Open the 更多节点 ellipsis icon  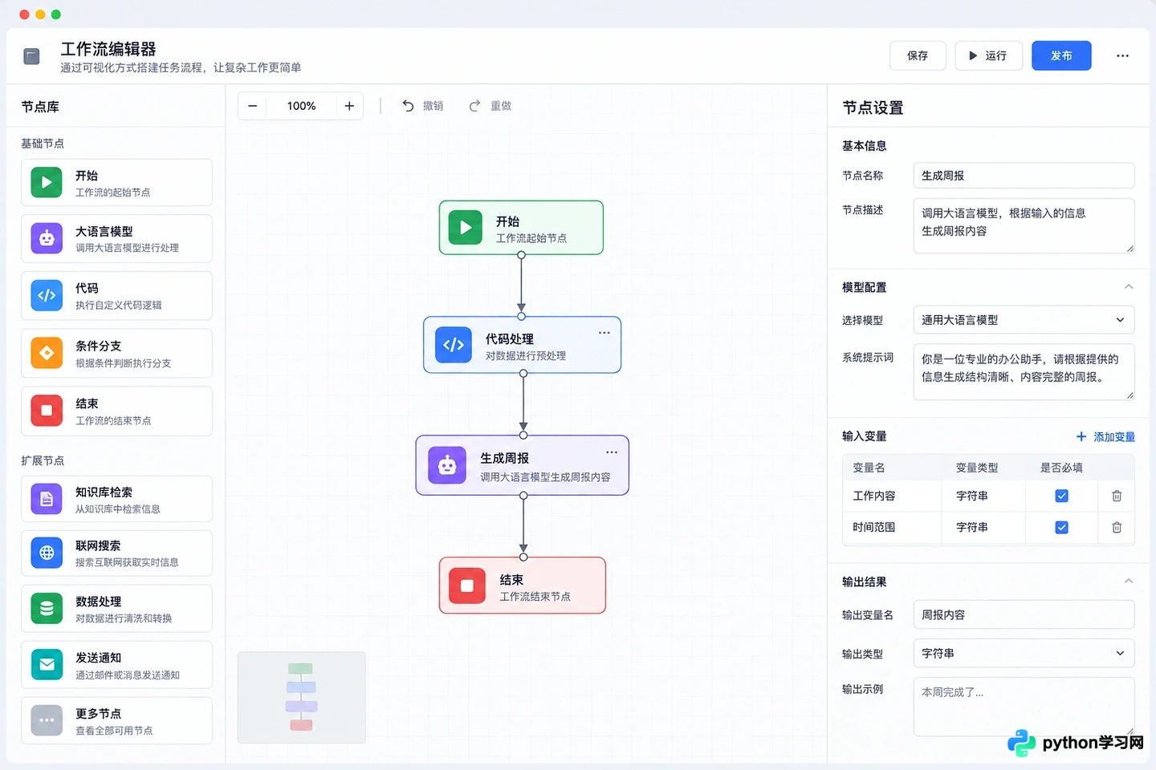click(47, 720)
